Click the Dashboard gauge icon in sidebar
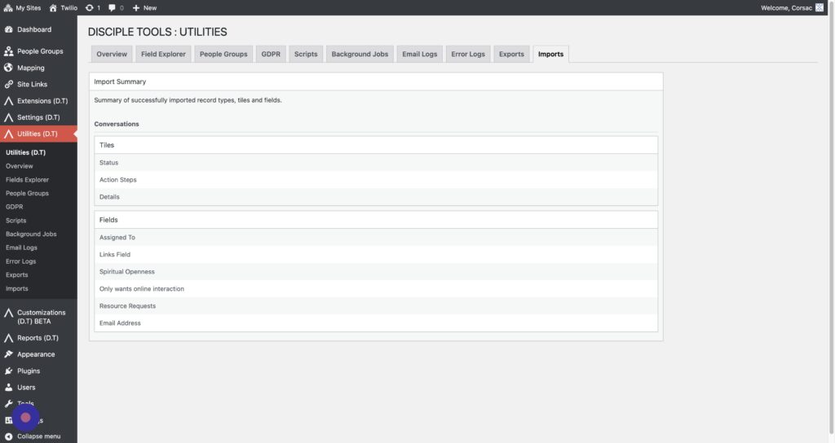835x443 pixels. pos(9,29)
